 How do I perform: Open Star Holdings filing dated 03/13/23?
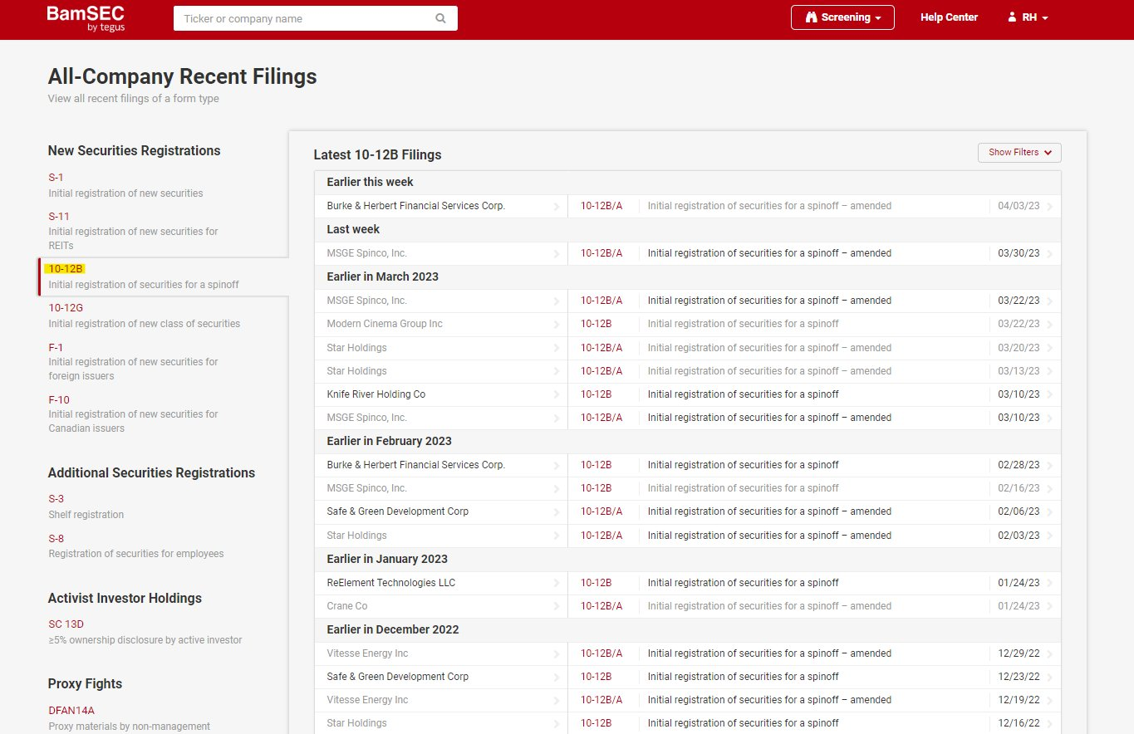[688, 371]
